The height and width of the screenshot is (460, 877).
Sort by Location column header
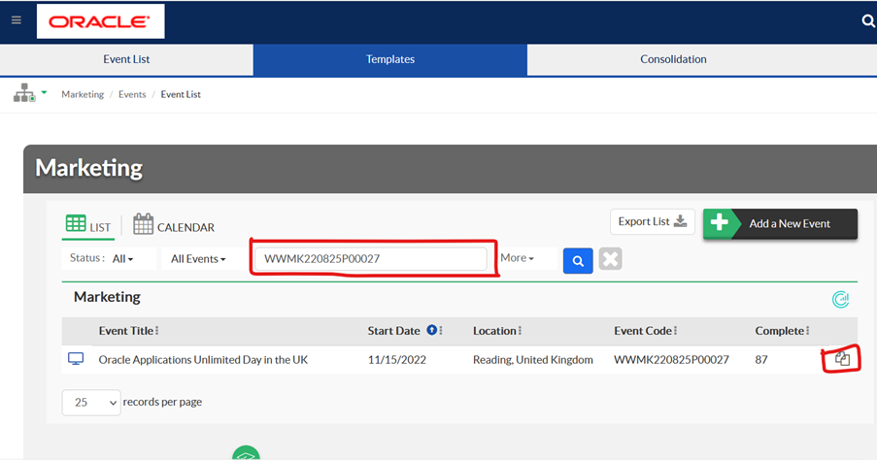click(494, 331)
